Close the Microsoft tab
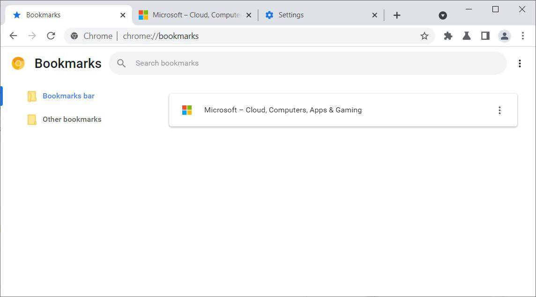The width and height of the screenshot is (536, 297). click(x=249, y=15)
